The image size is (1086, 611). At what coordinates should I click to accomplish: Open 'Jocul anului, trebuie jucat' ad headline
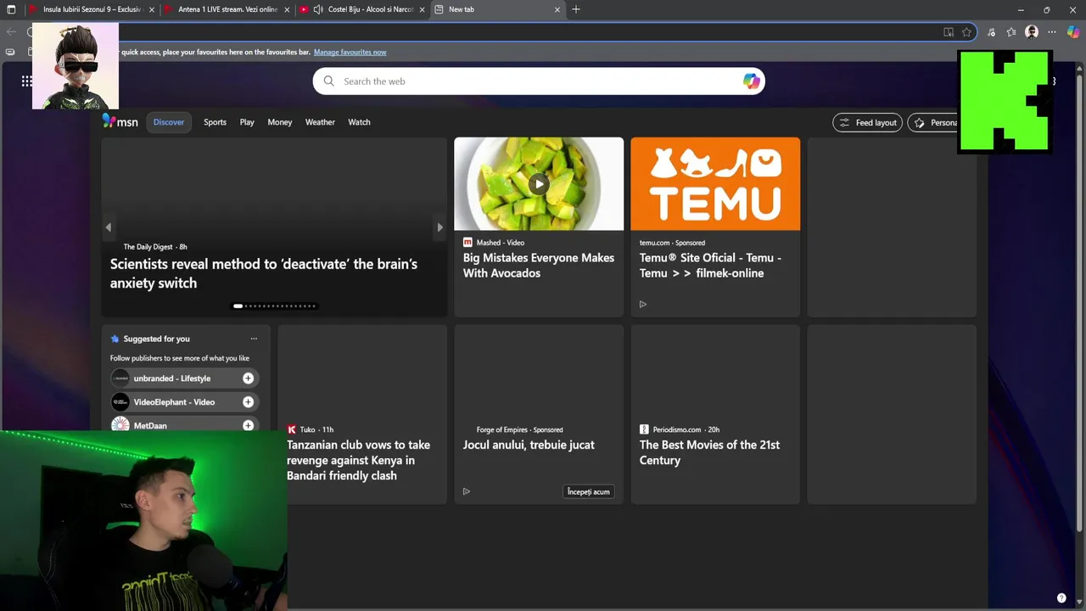529,445
